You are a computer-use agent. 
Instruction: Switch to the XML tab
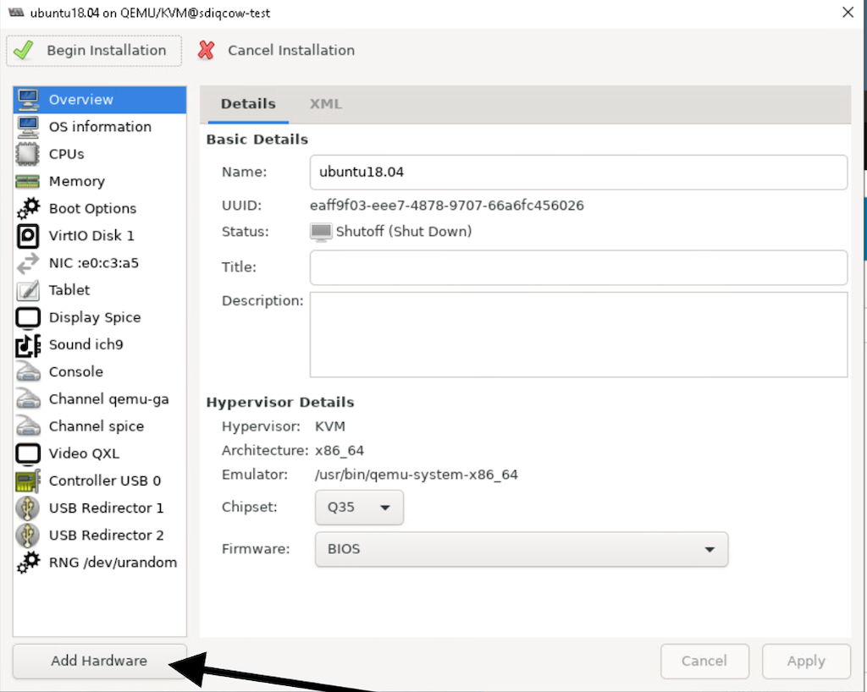pyautogui.click(x=326, y=104)
